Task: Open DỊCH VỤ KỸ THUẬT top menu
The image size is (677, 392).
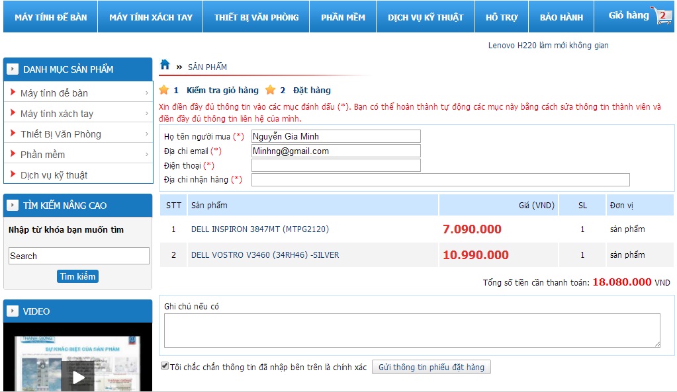Action: 426,17
